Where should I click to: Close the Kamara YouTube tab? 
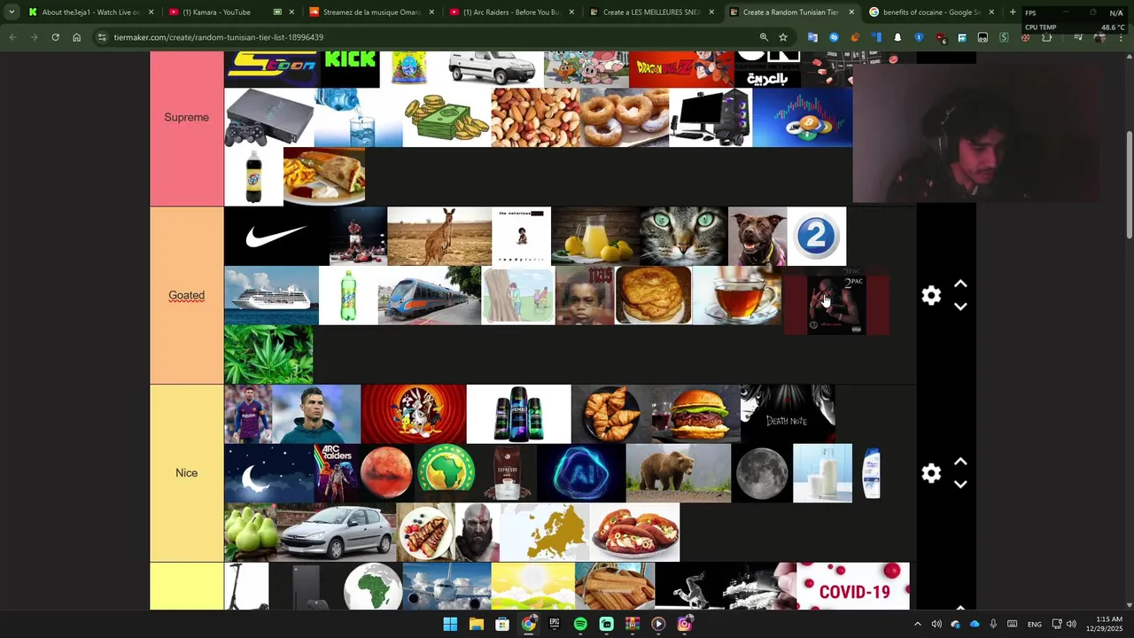[291, 12]
